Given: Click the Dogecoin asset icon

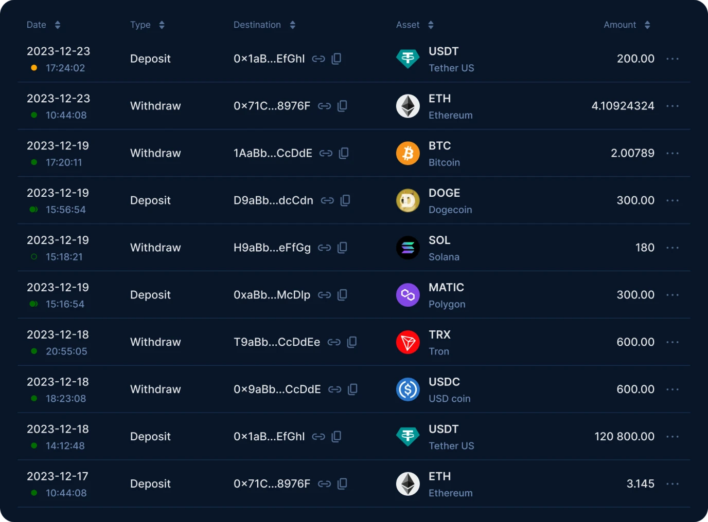Looking at the screenshot, I should point(408,200).
